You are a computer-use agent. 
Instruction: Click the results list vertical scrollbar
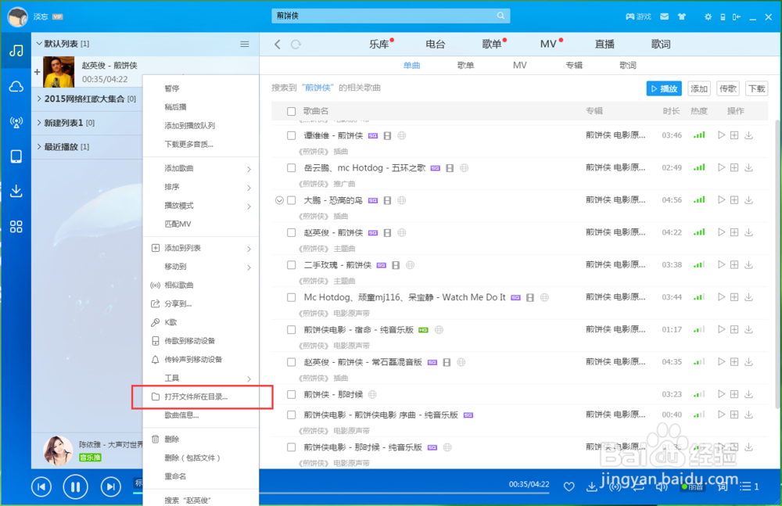[777, 264]
